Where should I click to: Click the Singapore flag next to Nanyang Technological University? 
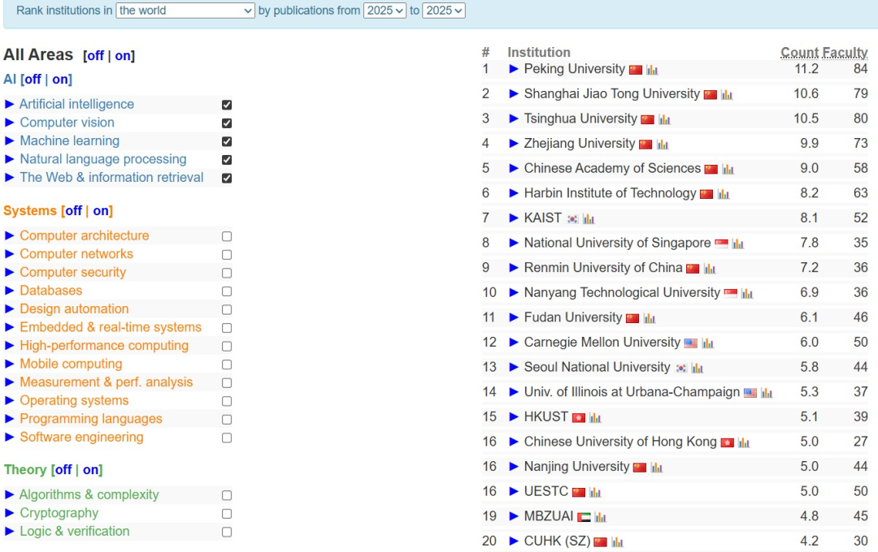[x=731, y=293]
